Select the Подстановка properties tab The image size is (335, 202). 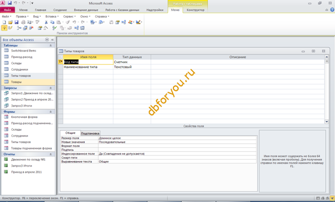point(90,133)
